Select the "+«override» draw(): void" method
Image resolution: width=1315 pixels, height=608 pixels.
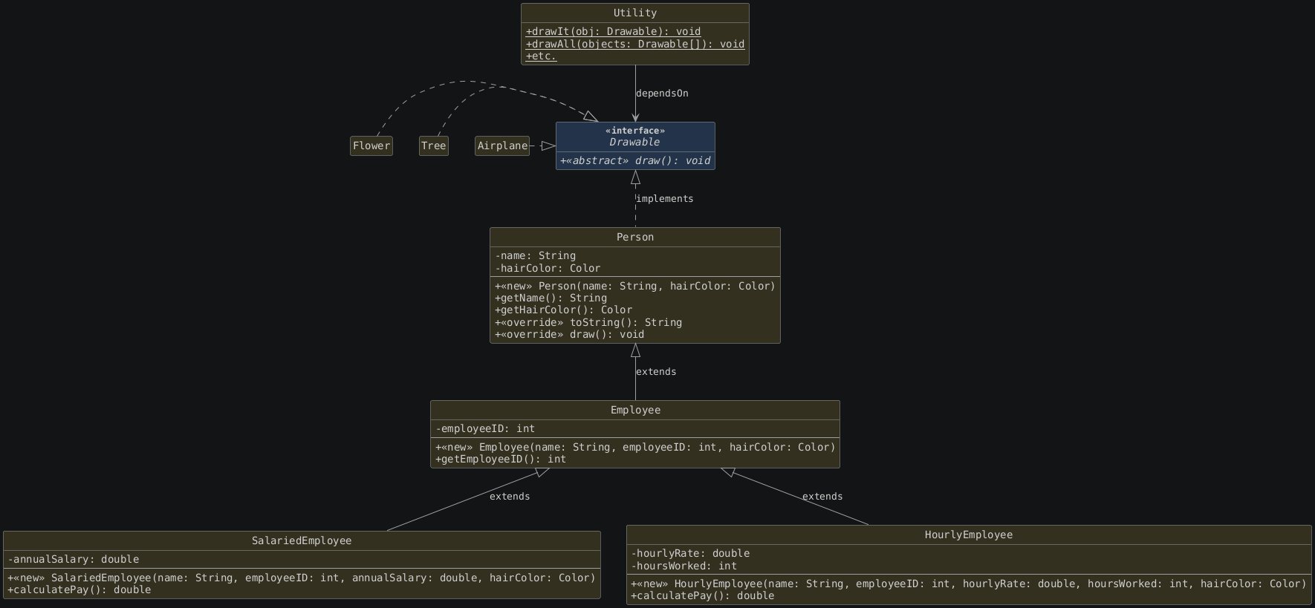click(x=569, y=335)
